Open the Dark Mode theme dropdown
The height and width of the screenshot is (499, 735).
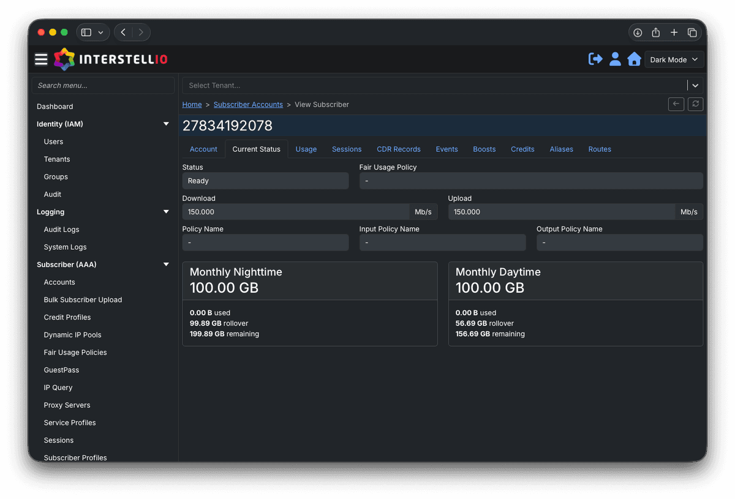tap(674, 60)
